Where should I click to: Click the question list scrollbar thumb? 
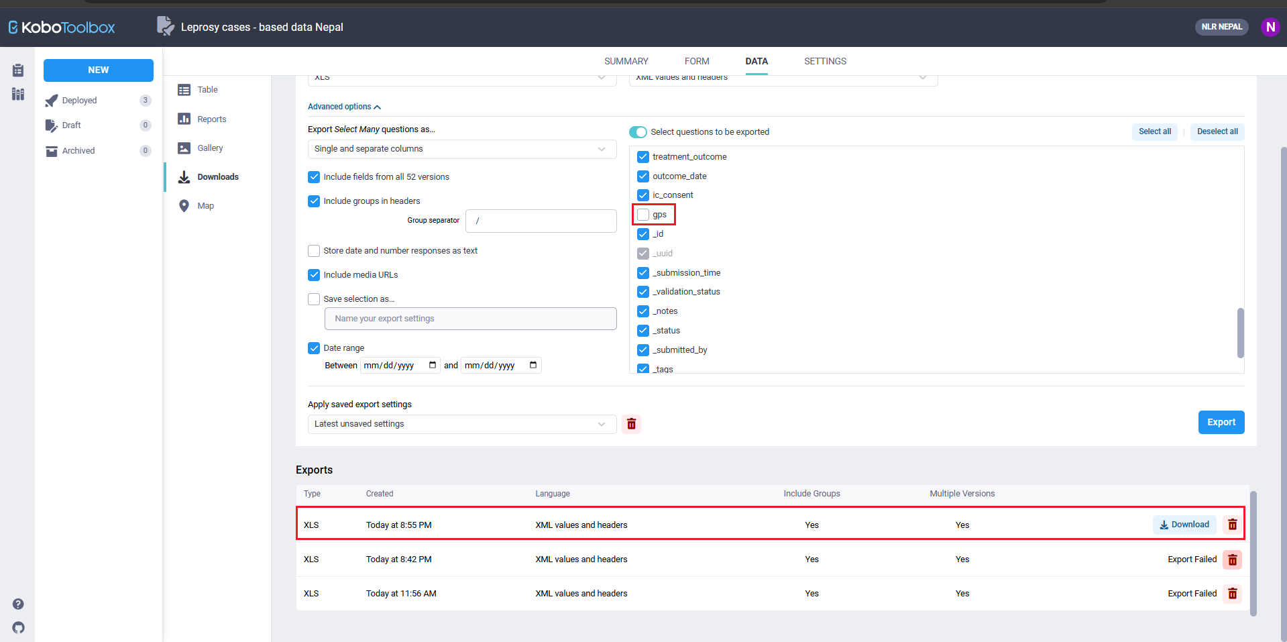1240,333
